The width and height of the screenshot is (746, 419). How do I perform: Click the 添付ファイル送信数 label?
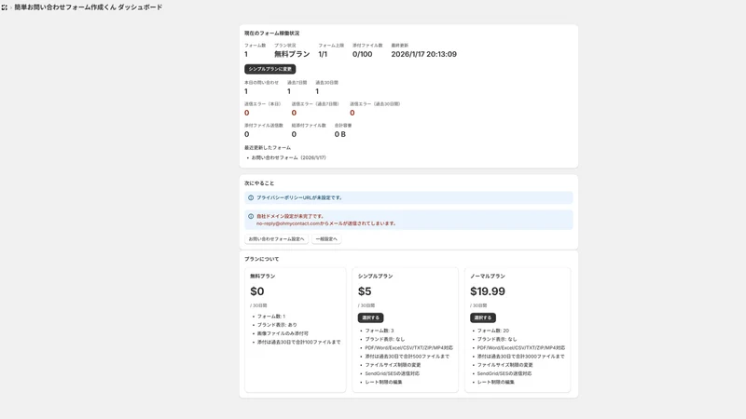point(264,126)
